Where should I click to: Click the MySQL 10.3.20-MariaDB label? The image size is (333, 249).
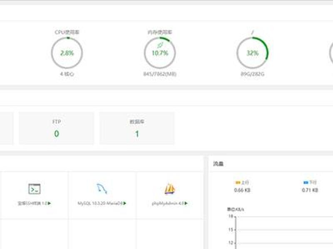click(x=100, y=203)
